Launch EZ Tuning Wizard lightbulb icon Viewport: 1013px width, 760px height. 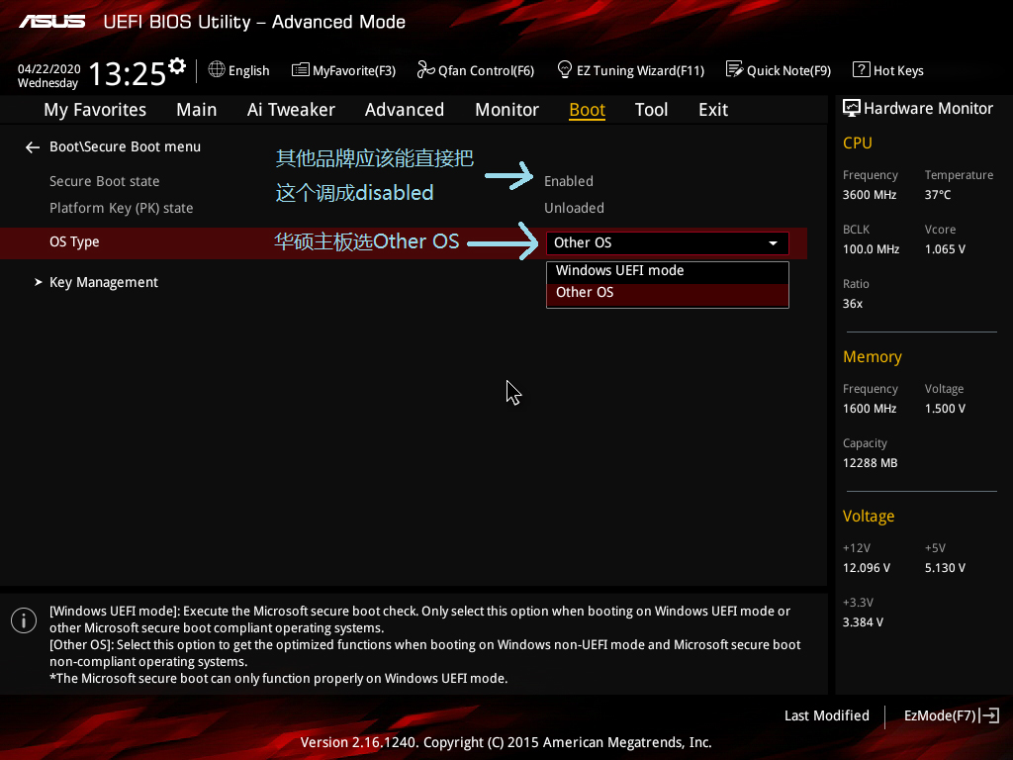click(x=565, y=69)
